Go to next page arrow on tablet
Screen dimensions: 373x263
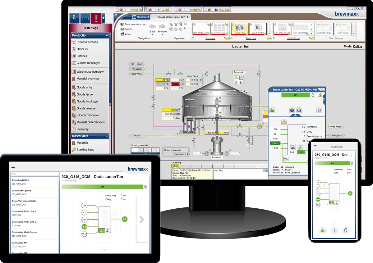click(x=141, y=220)
